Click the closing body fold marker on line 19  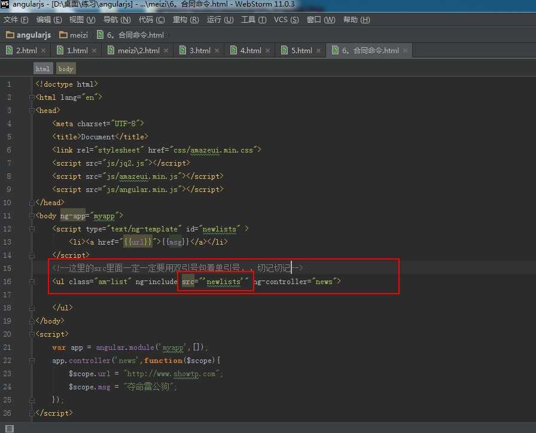pyautogui.click(x=32, y=321)
